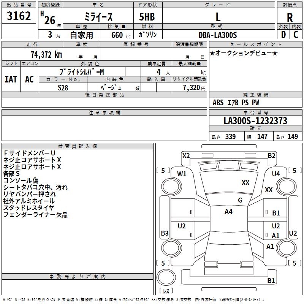304x304 pixels.
Task: Click the height value 149
Action: [293, 136]
